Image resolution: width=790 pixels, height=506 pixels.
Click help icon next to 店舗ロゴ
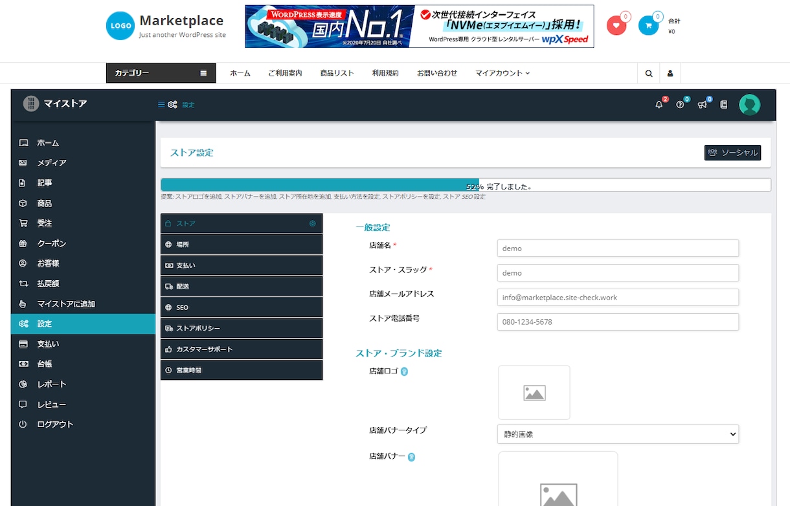(x=404, y=371)
